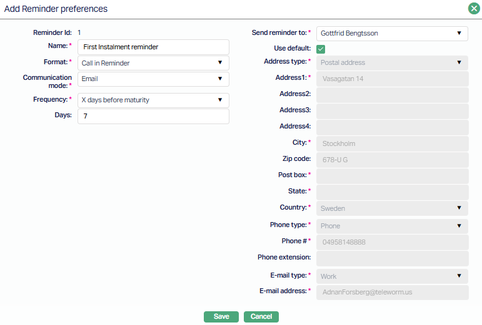Click the City field showing Stockholm
Screen dimensions: 482x325
(x=392, y=144)
